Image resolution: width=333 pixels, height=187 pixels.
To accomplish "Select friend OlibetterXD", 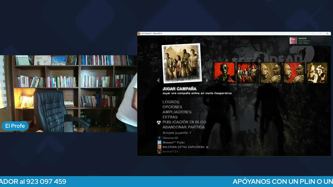I will coord(170,138).
